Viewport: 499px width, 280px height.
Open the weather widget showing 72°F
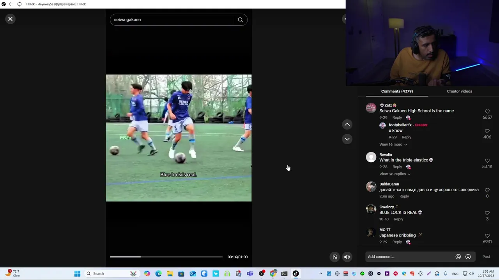12,273
